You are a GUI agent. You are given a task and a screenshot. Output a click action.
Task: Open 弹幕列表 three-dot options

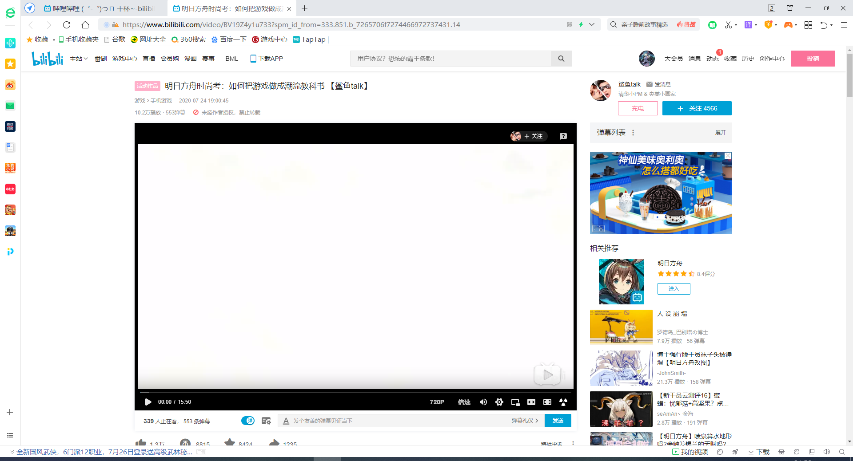pos(633,133)
